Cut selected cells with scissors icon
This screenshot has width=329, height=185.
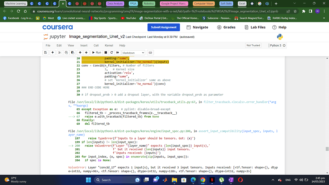point(60,52)
